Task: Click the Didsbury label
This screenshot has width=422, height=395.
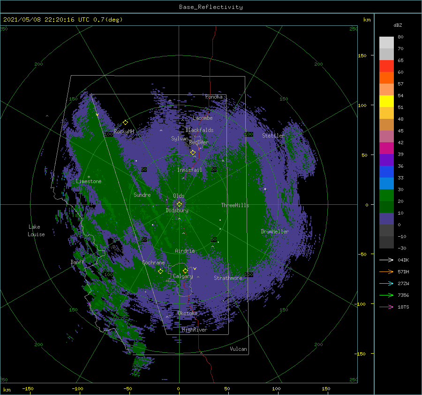Action: [177, 210]
